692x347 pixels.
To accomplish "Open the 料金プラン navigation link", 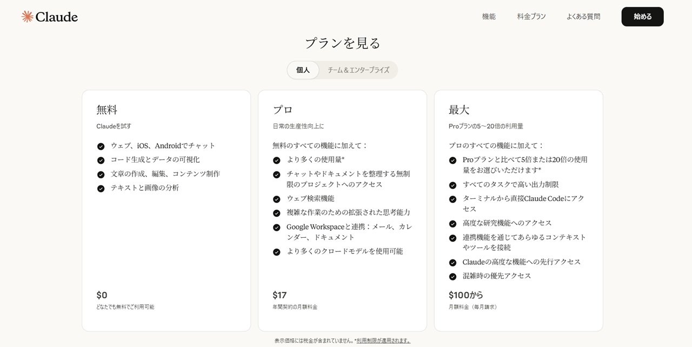I will pyautogui.click(x=531, y=17).
